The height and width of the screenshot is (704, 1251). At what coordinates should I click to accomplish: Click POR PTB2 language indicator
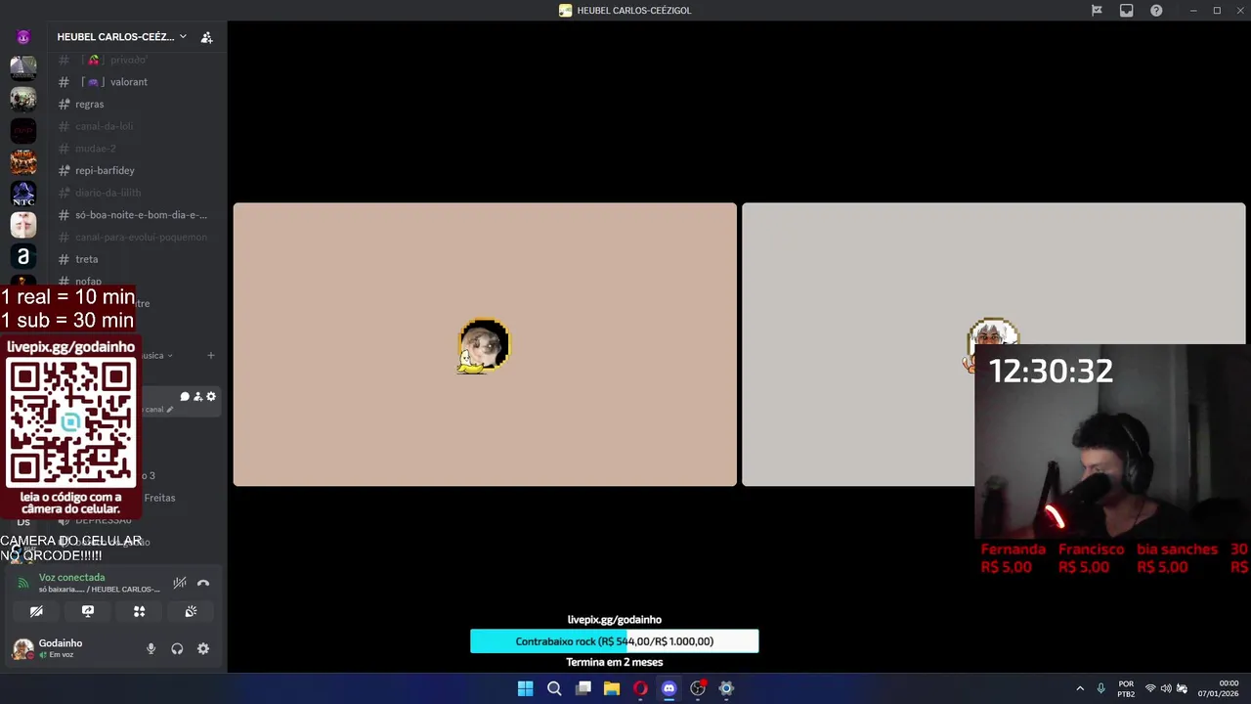click(x=1126, y=688)
